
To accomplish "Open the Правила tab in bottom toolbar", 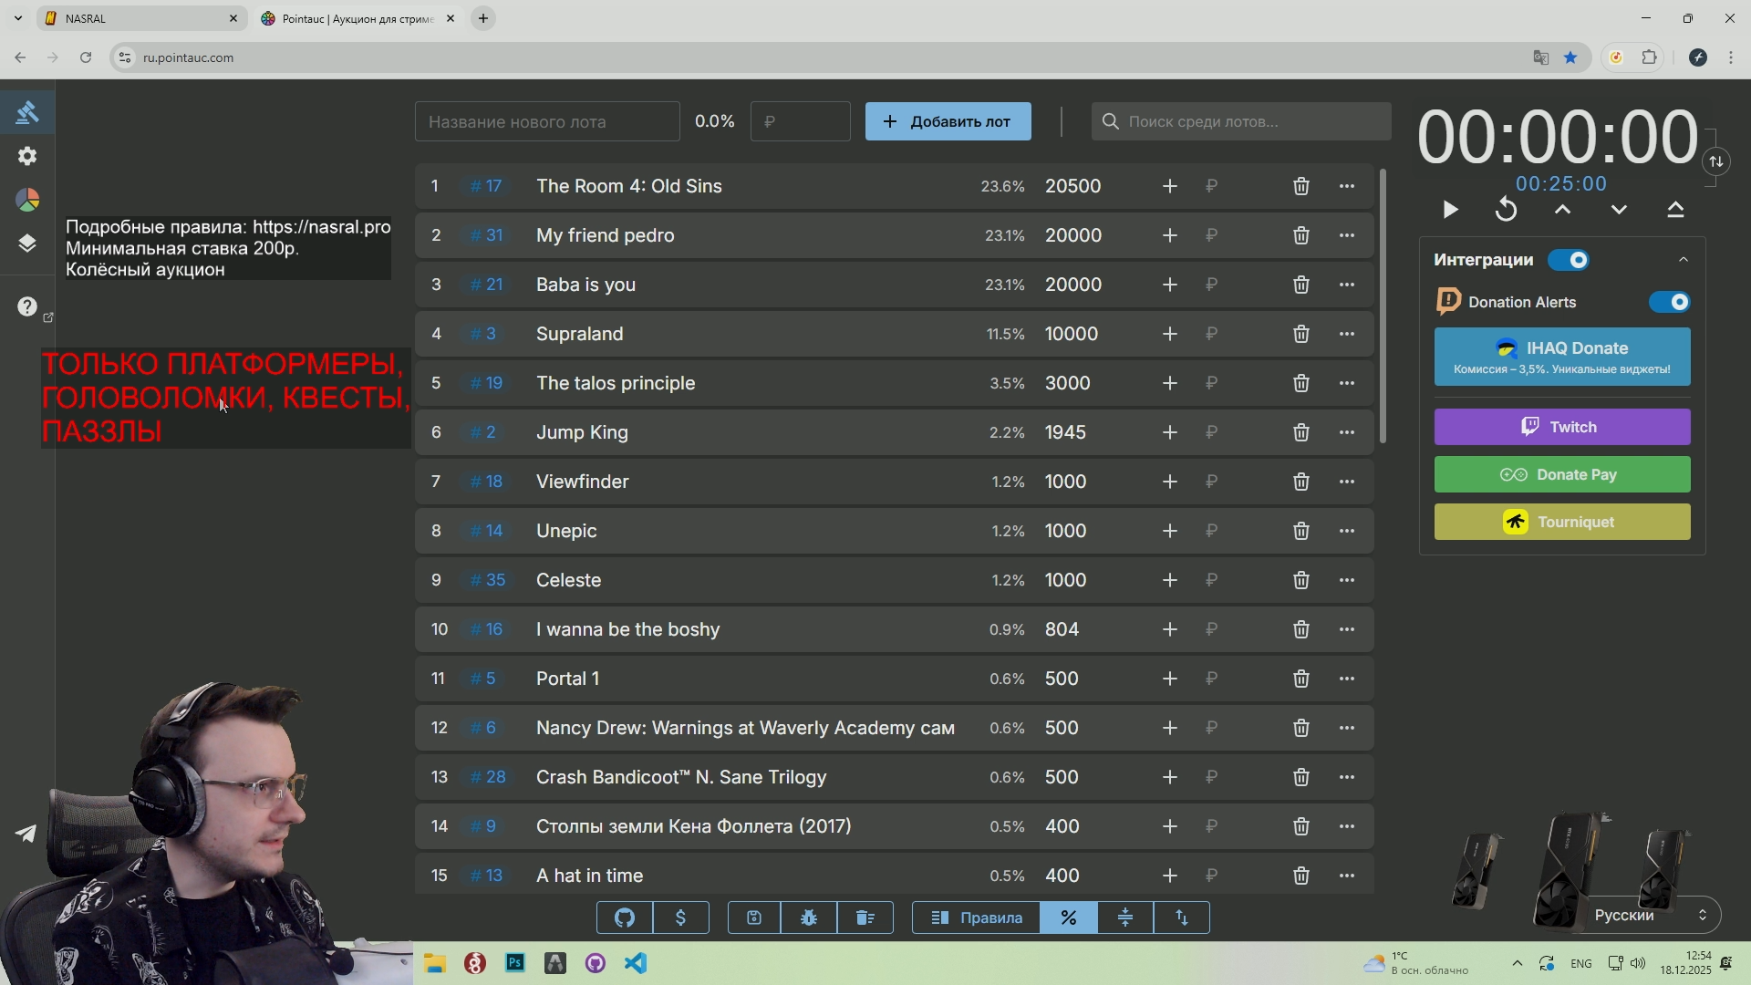I will point(976,918).
